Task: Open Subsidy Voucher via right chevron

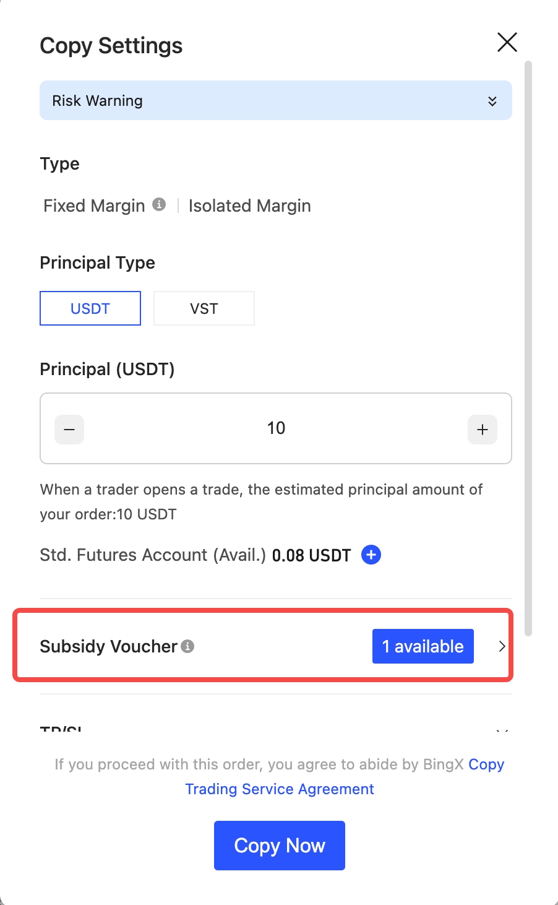Action: click(x=502, y=646)
